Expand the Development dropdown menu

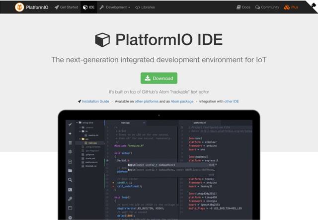[115, 7]
